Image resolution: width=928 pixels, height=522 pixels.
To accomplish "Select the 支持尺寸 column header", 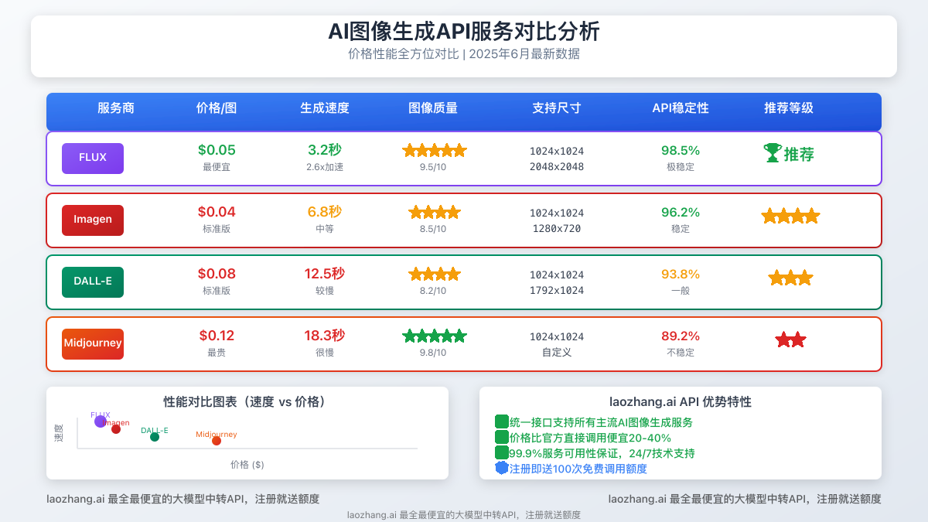I will 557,108.
